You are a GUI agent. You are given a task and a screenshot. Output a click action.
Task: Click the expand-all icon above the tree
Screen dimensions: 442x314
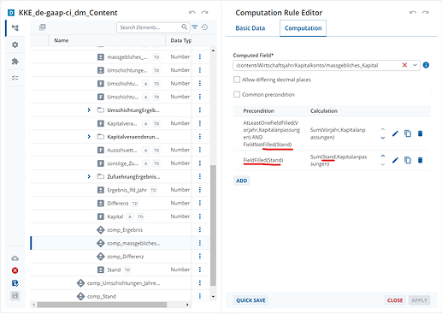43,27
